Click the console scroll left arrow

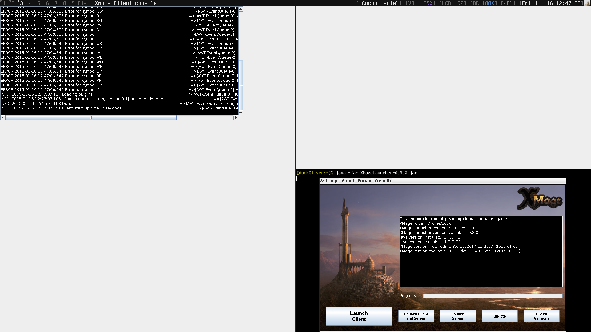pos(3,117)
